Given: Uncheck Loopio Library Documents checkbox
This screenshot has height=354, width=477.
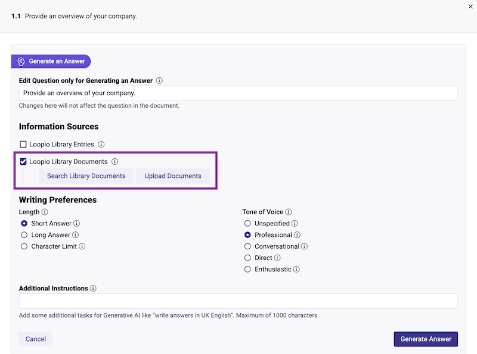Looking at the screenshot, I should (23, 161).
